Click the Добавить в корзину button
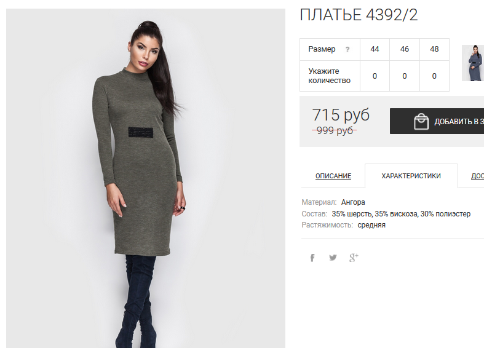 [437, 121]
